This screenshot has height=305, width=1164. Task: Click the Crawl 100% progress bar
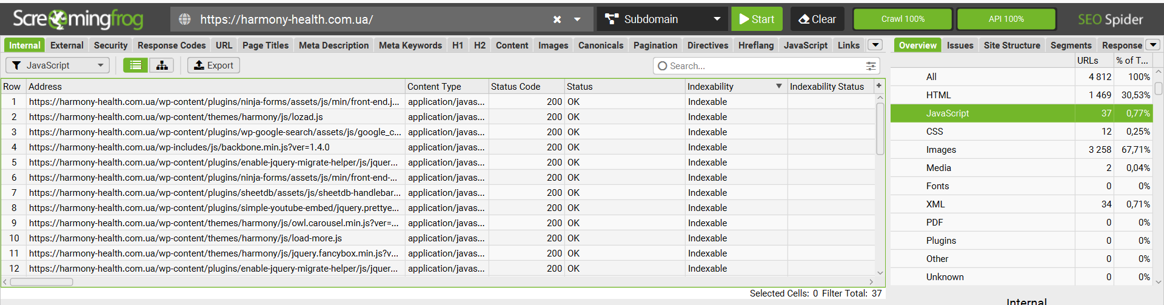pos(903,19)
